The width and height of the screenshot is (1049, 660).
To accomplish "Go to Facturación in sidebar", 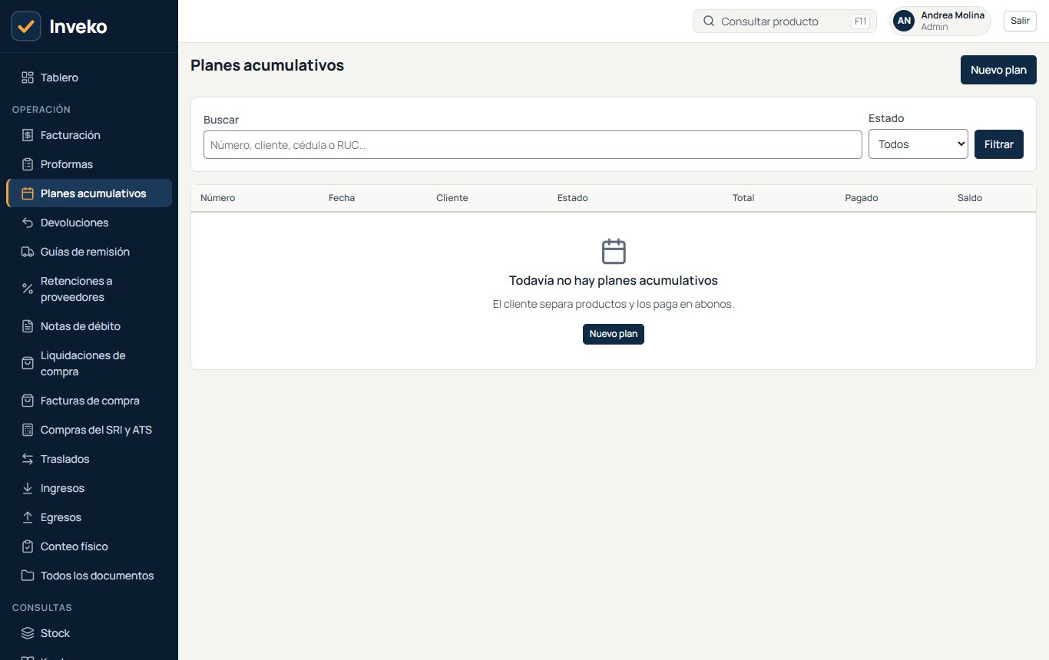I will click(89, 135).
